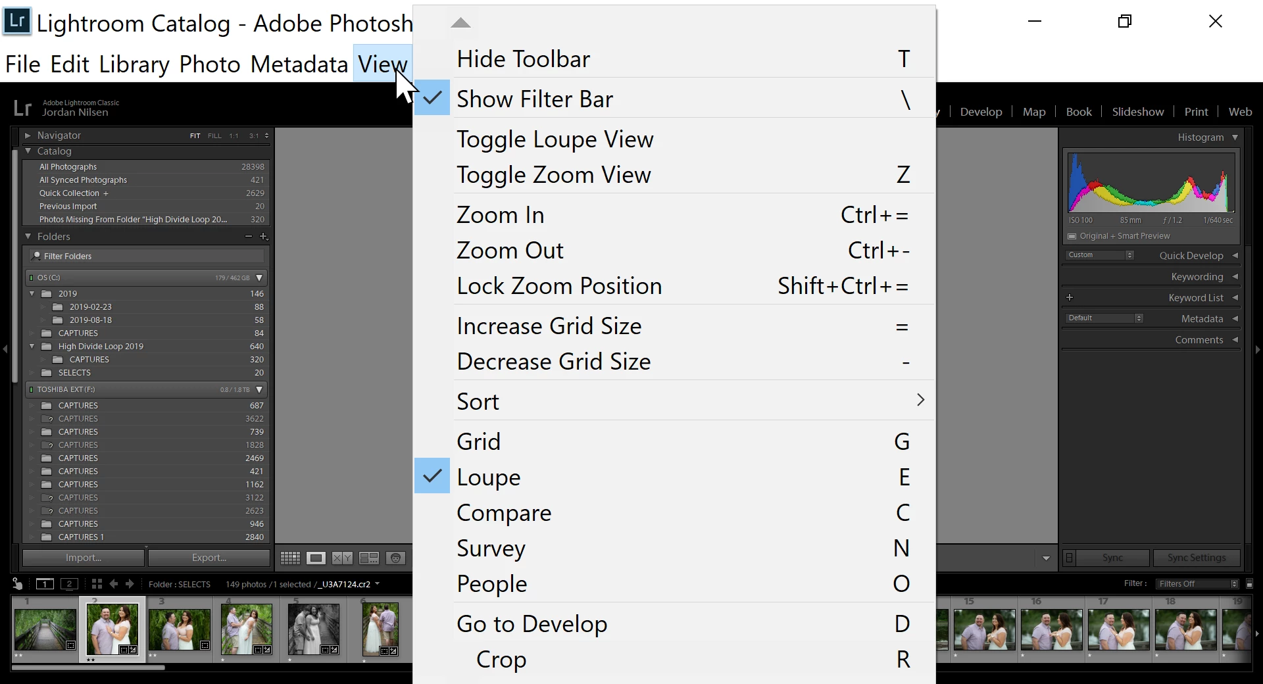Add a new folder with the plus icon
This screenshot has width=1263, height=684.
coord(264,236)
